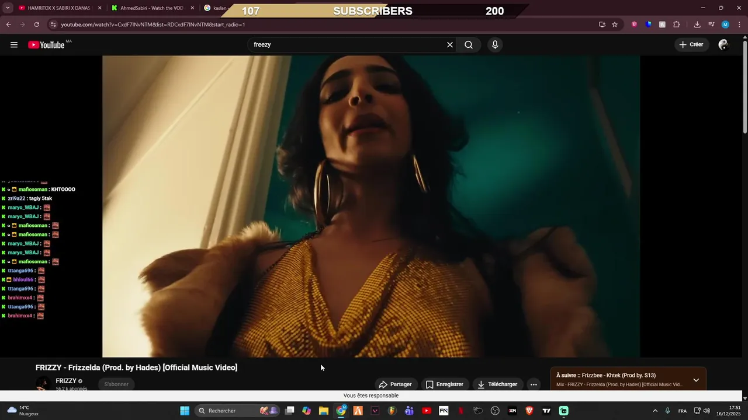Viewport: 748px width, 420px height.
Task: Open the YouTube hamburger guide menu
Action: 14,45
